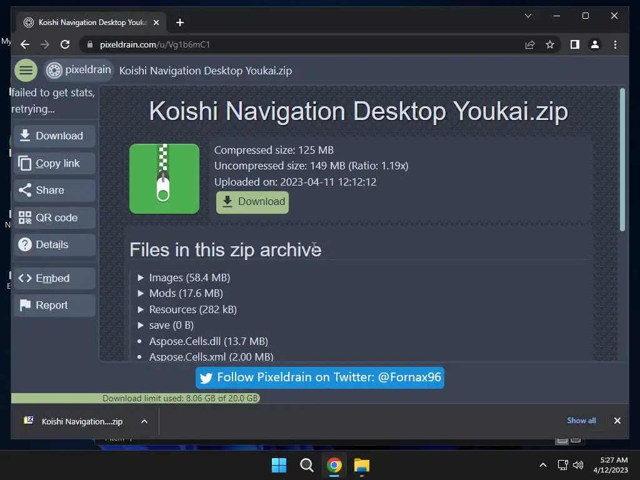The image size is (640, 480).
Task: Click the Uploaded on date text
Action: click(295, 182)
